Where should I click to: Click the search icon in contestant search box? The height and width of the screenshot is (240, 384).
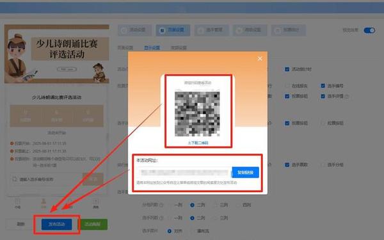(x=15, y=179)
